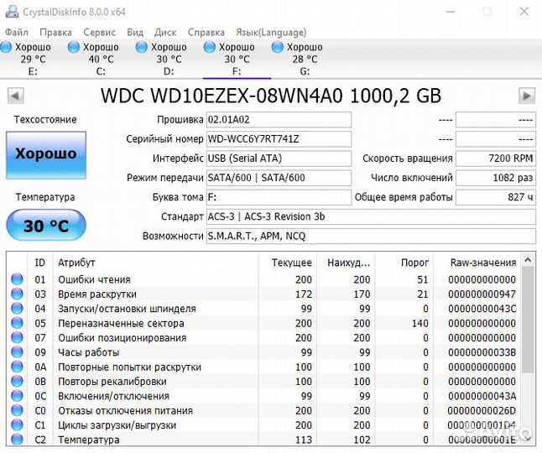Click the CrystalDiskInfo app icon in title bar
Image resolution: width=542 pixels, height=453 pixels.
tap(12, 12)
